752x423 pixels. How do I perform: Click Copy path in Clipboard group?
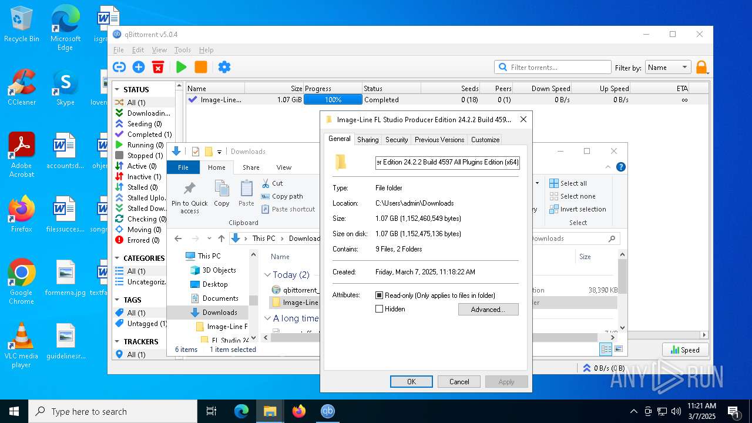[282, 196]
